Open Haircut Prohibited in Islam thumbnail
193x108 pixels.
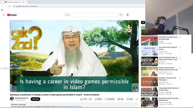(x=150, y=61)
